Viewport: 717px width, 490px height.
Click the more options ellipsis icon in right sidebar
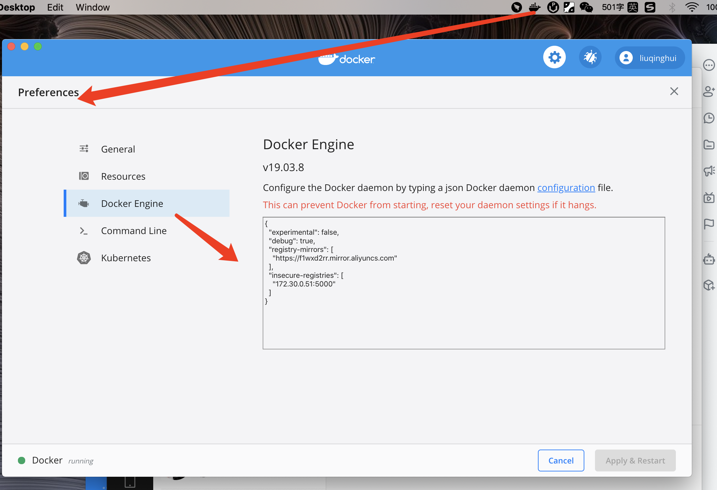[x=709, y=65]
